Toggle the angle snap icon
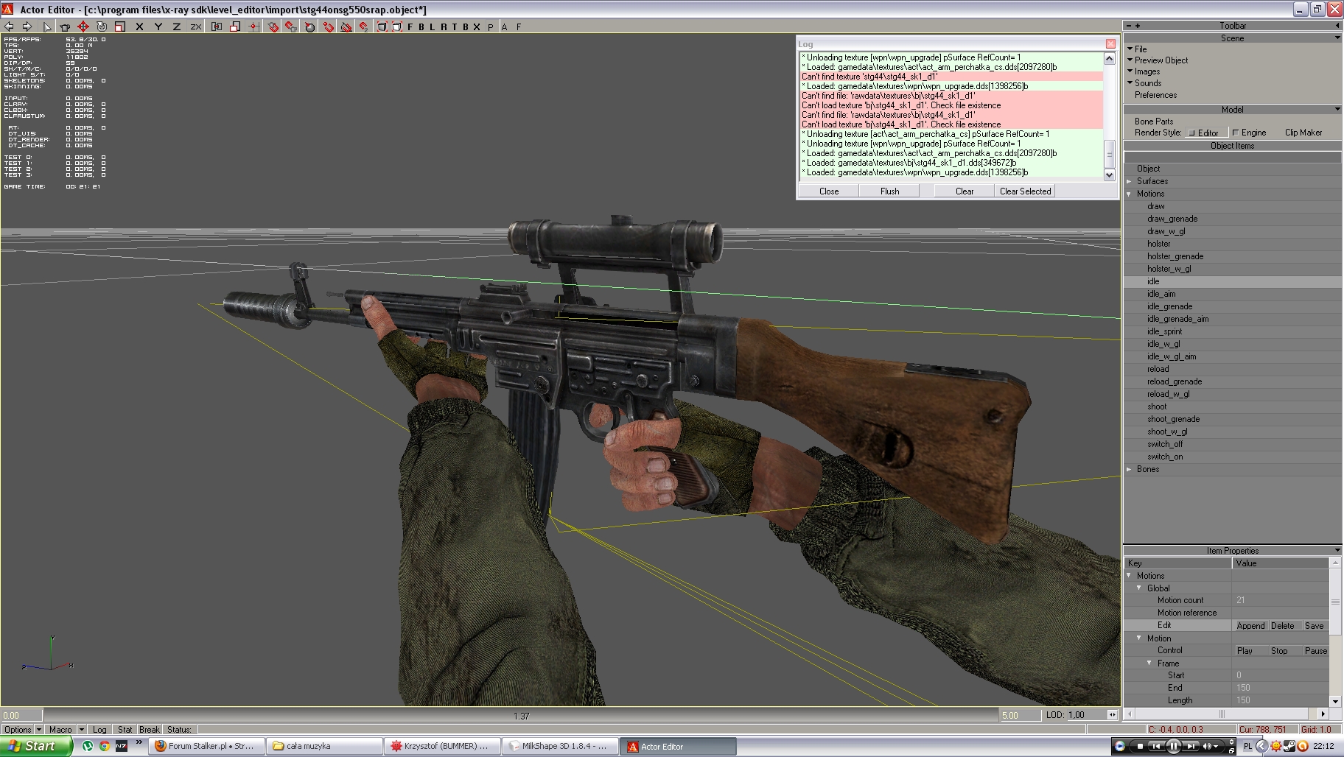 click(346, 27)
